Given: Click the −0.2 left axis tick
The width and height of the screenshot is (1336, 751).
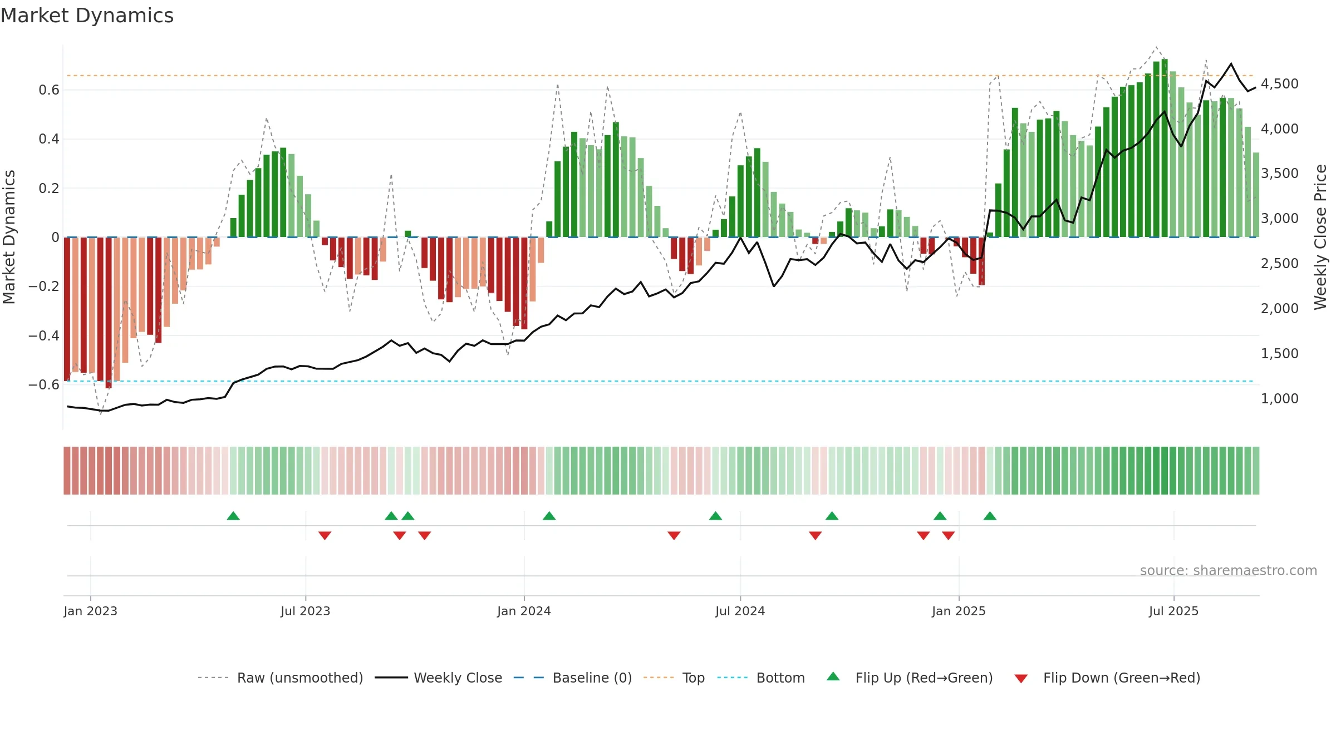Looking at the screenshot, I should point(44,286).
